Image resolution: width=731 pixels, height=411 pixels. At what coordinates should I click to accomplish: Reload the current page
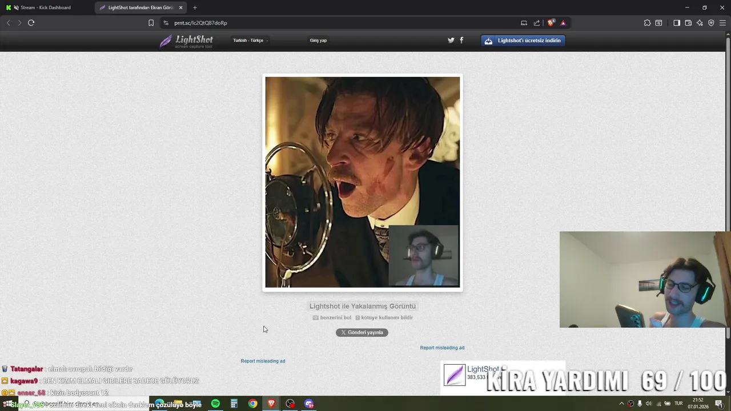(x=31, y=23)
